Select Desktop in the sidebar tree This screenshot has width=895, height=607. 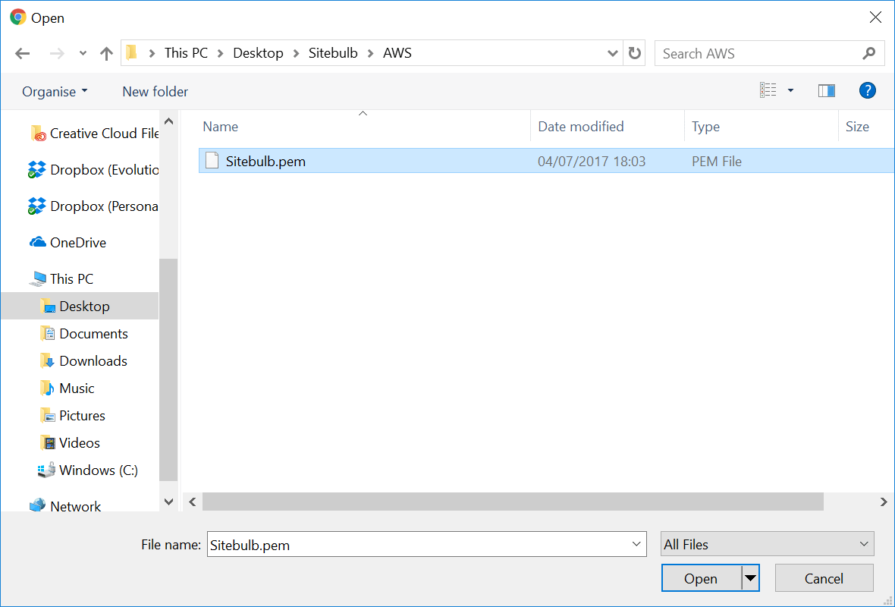(80, 307)
